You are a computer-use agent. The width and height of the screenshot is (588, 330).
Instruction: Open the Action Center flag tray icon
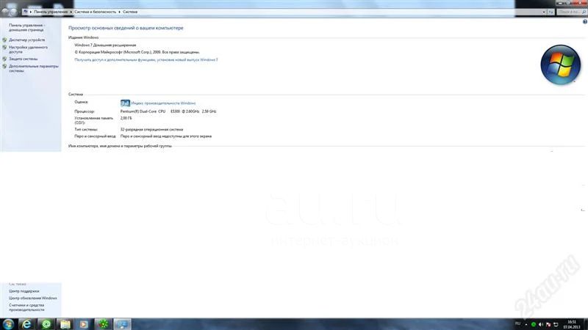[x=548, y=324]
